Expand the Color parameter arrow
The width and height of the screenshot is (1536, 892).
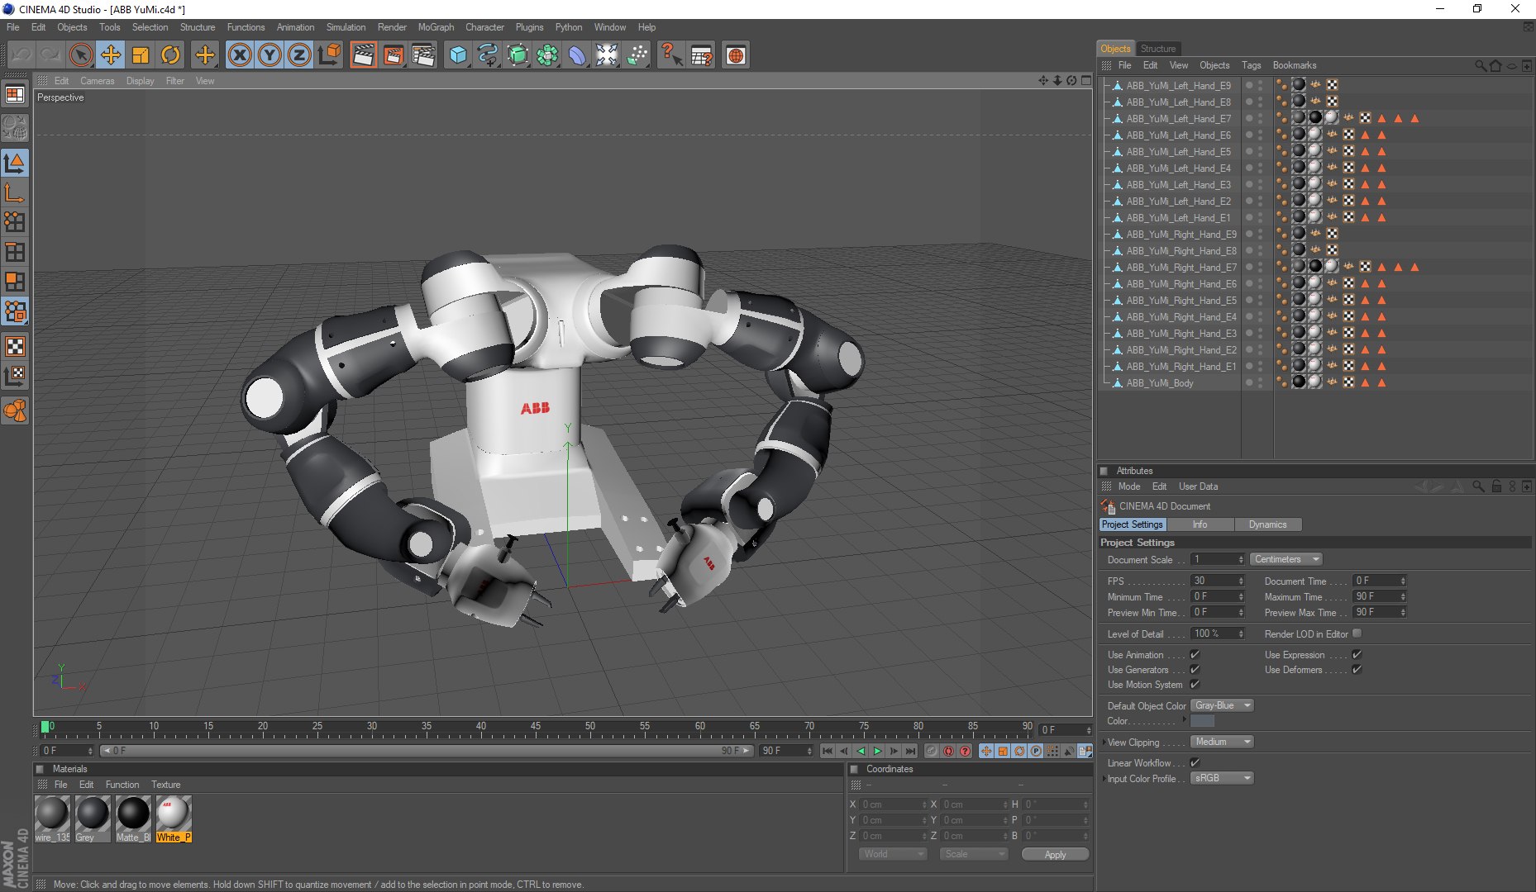[1185, 720]
